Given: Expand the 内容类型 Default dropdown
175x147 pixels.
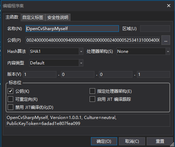Looking at the screenshot, I should click(x=56, y=63).
